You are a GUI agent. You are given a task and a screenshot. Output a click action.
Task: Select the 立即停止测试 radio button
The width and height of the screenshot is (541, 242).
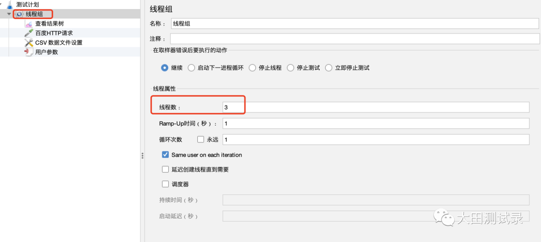tap(329, 68)
